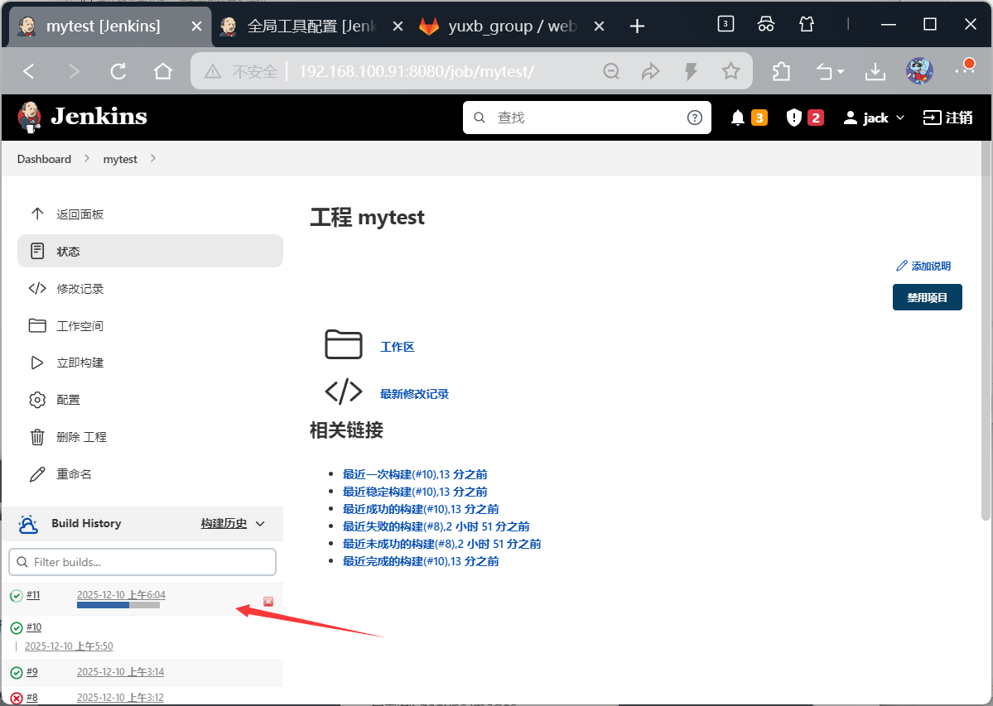Cancel build #11 with red X
This screenshot has height=706, width=993.
(x=268, y=602)
